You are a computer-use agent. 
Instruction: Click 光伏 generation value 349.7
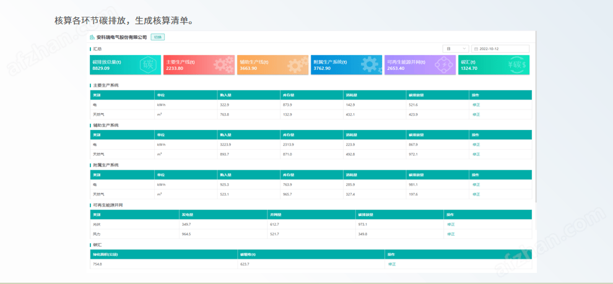[x=186, y=224]
